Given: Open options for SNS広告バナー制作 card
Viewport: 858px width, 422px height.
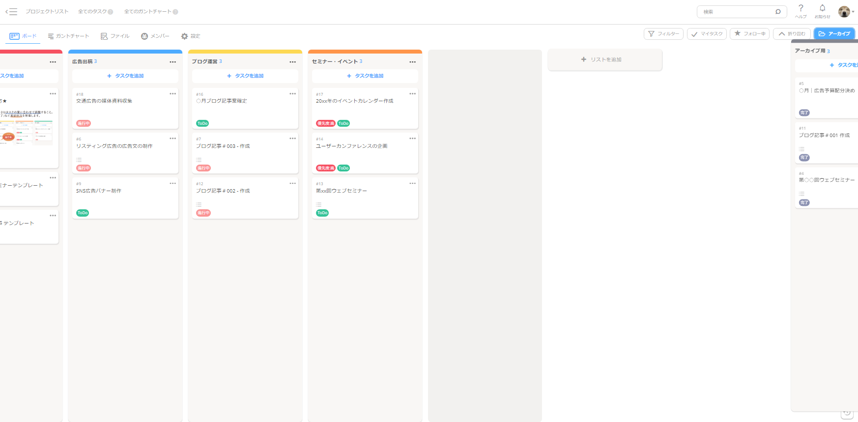Looking at the screenshot, I should pyautogui.click(x=172, y=183).
